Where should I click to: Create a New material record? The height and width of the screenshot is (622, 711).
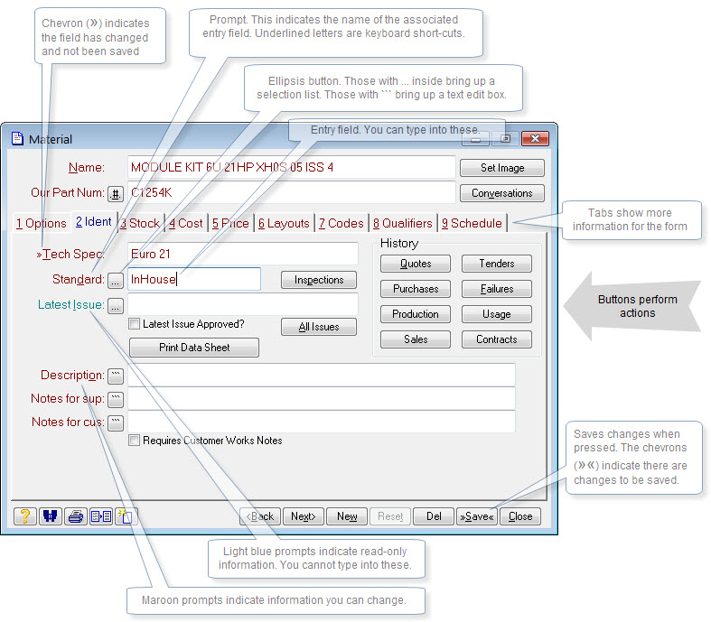coord(347,516)
